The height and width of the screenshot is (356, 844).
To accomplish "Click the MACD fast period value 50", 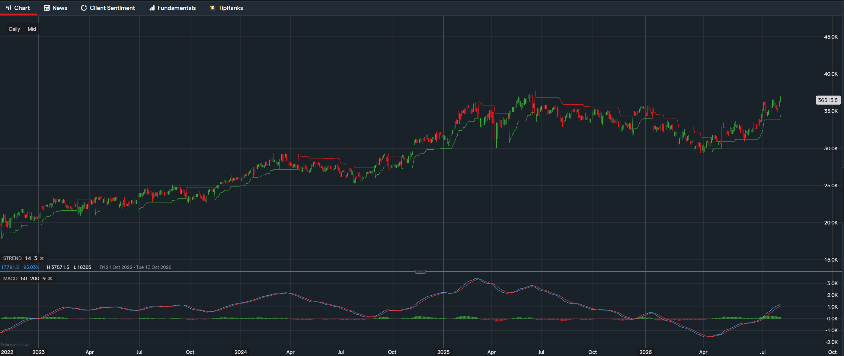I will point(24,278).
